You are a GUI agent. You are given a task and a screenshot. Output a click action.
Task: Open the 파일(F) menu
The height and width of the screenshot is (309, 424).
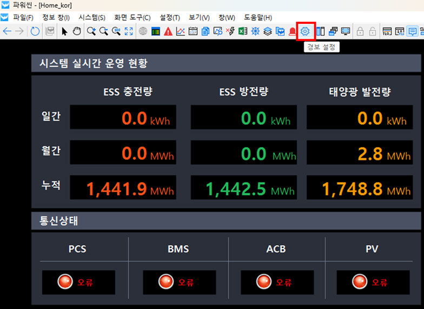(x=23, y=17)
